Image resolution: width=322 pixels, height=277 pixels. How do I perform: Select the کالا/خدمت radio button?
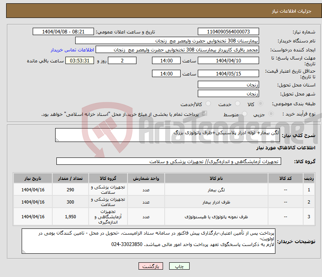point(208,104)
